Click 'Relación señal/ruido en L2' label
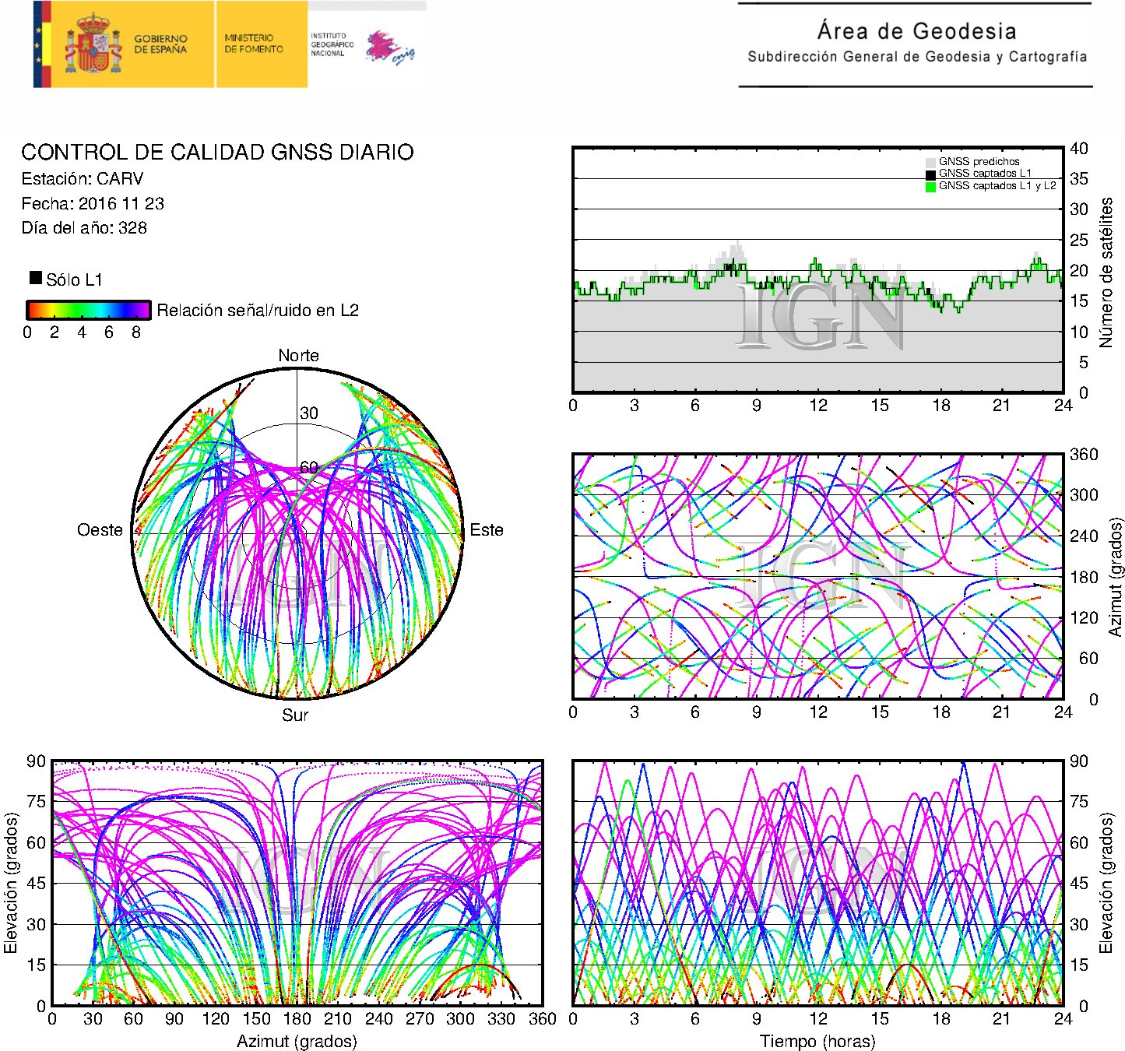1125x1051 pixels. click(258, 311)
